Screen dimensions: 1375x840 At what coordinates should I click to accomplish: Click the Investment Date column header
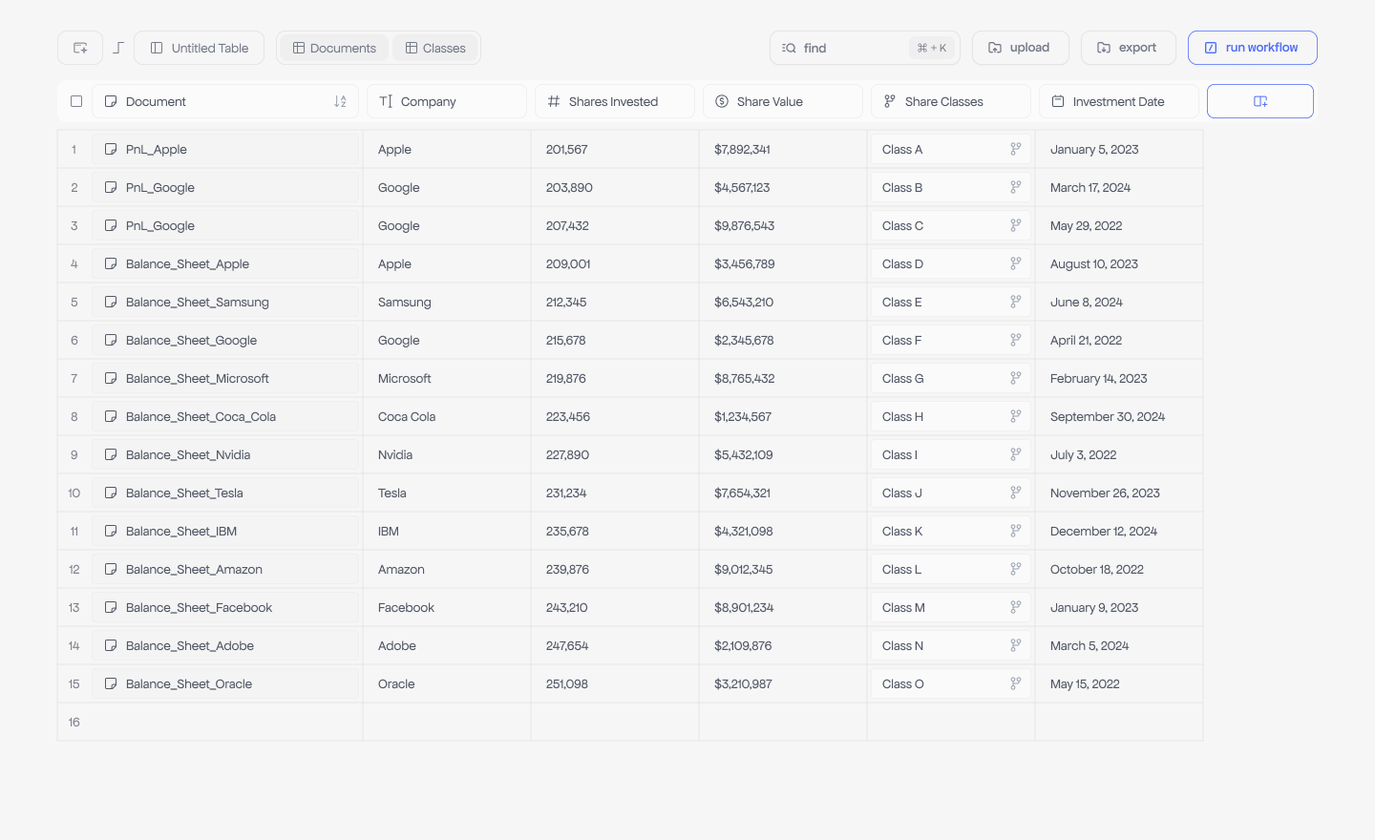click(1118, 101)
